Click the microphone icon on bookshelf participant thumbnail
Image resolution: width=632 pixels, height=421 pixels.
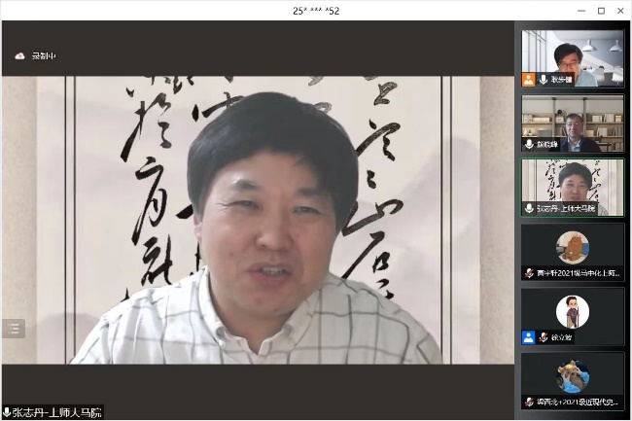[x=530, y=144]
